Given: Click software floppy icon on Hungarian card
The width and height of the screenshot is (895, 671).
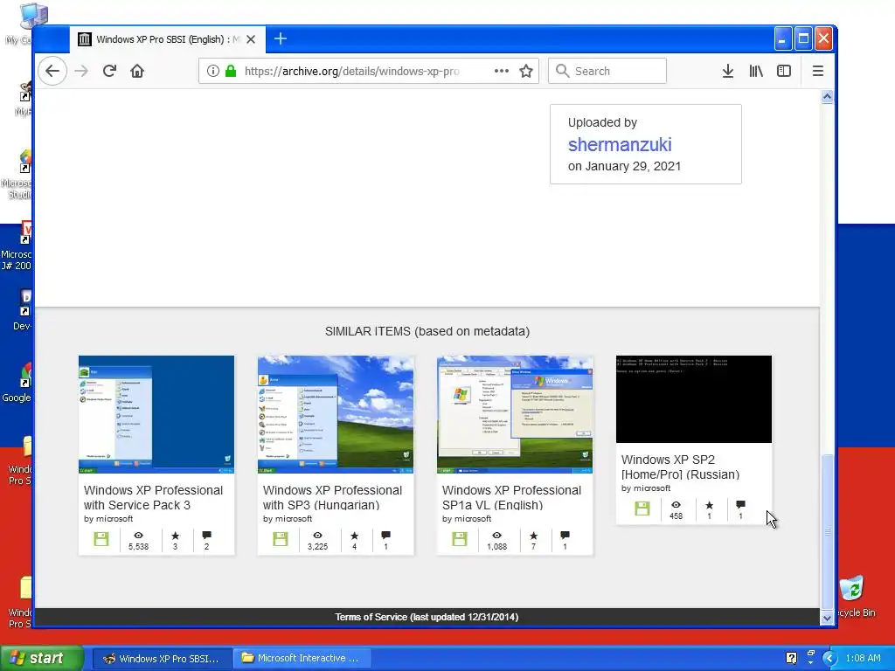Looking at the screenshot, I should (281, 539).
